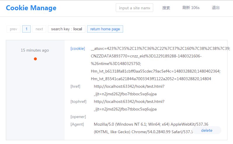Select page 1 in pagination

click(26, 29)
